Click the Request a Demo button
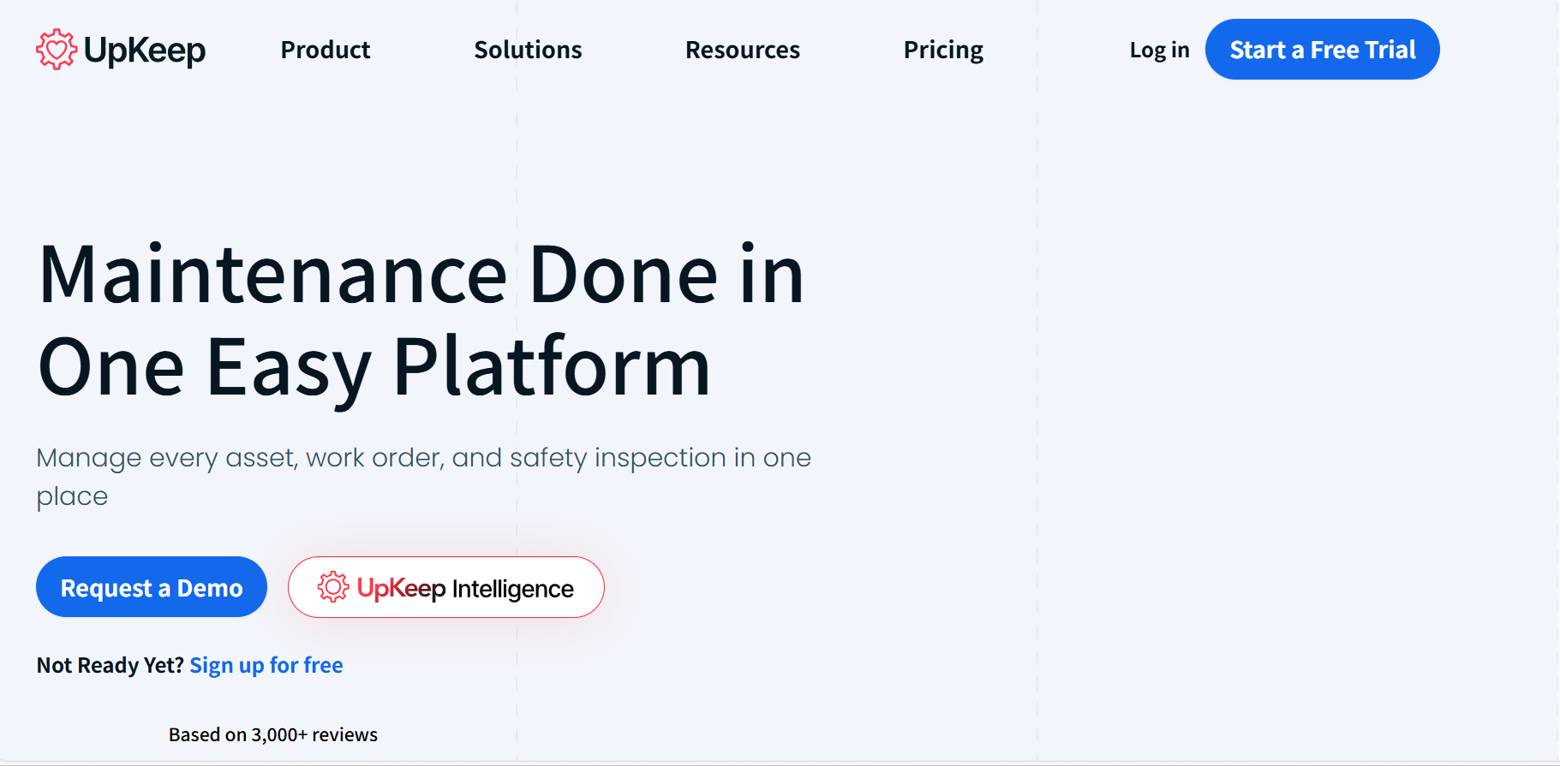This screenshot has width=1560, height=766. [152, 587]
